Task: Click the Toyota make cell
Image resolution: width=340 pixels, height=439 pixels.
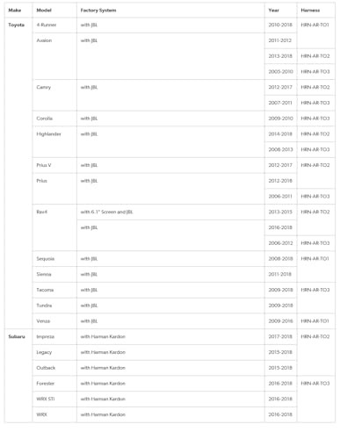Action: 18,173
